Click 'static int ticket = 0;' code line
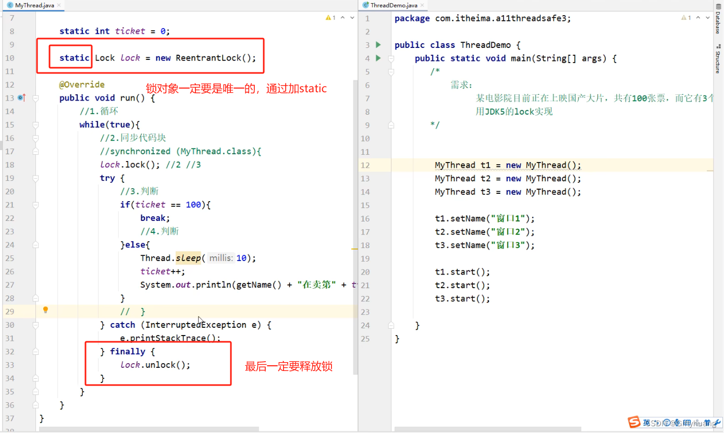 pyautogui.click(x=115, y=31)
